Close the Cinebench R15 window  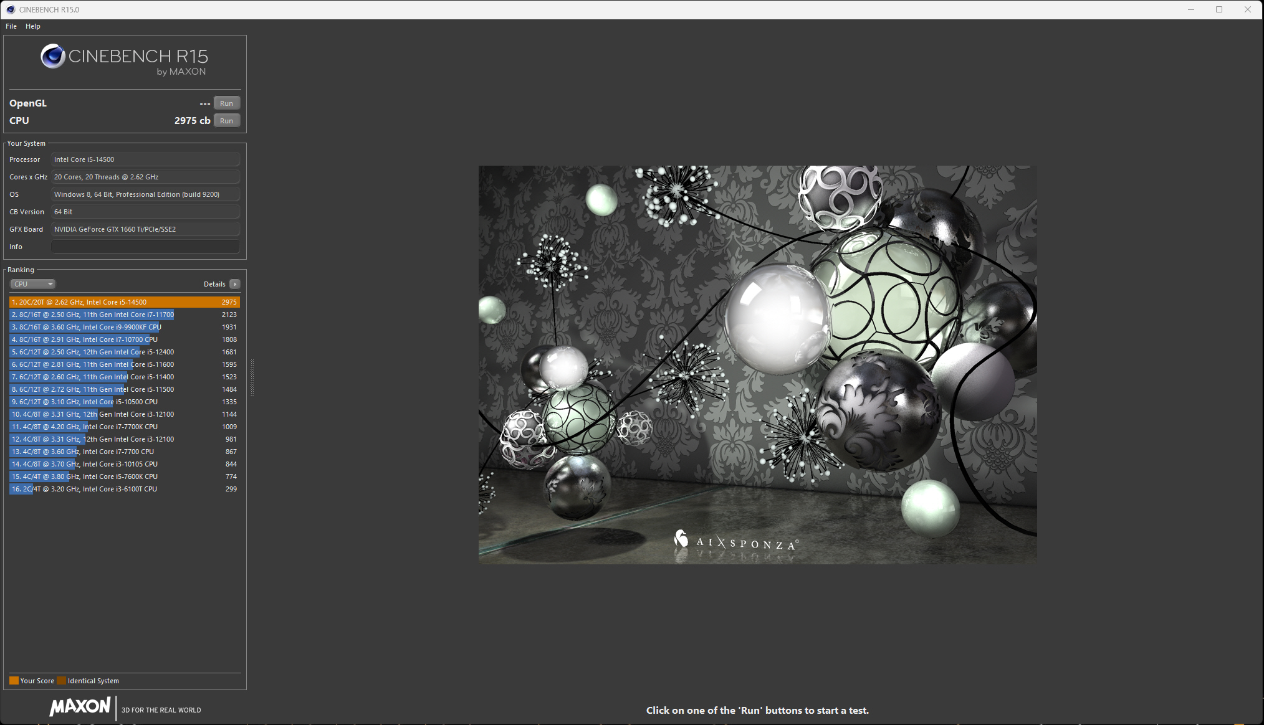pyautogui.click(x=1247, y=9)
